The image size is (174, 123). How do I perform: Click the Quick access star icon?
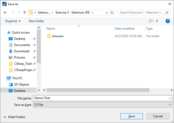click(x=9, y=33)
